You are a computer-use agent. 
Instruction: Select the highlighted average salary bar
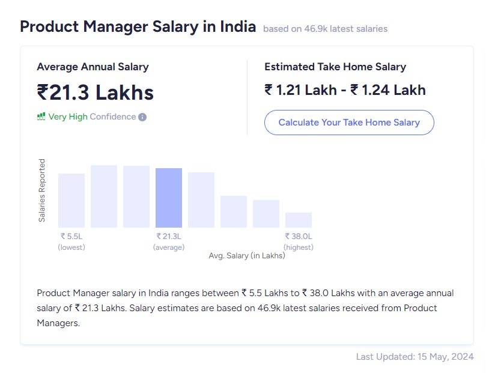pyautogui.click(x=169, y=198)
